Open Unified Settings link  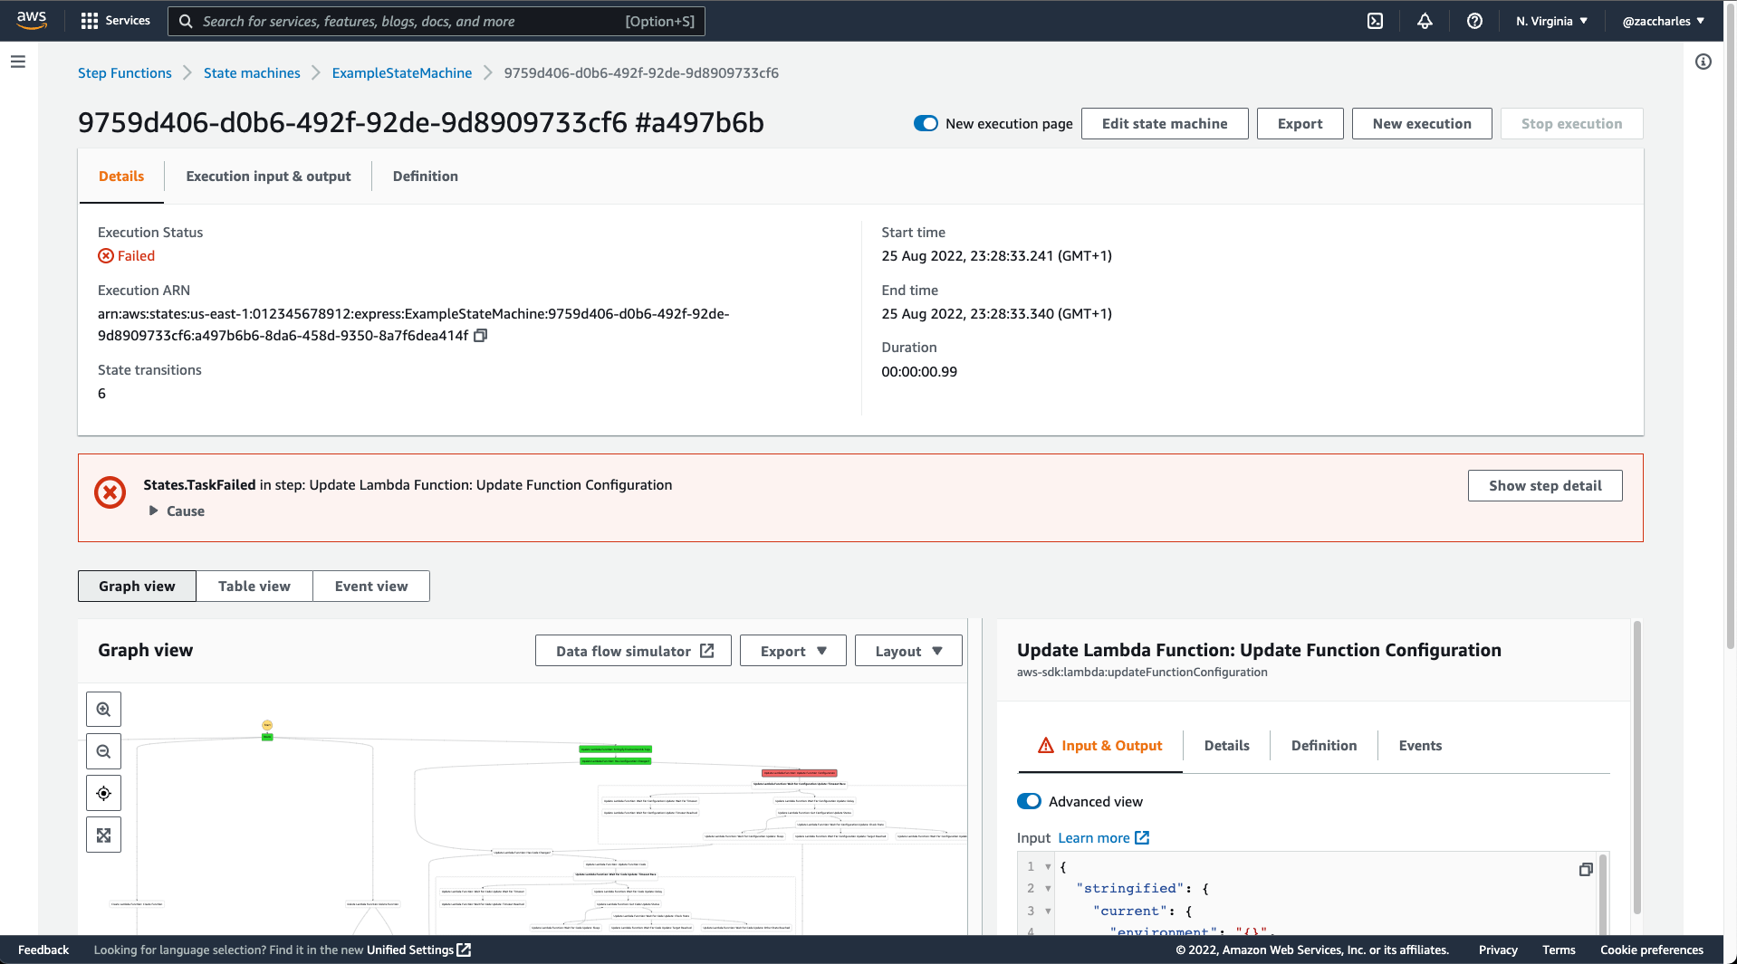coord(418,950)
